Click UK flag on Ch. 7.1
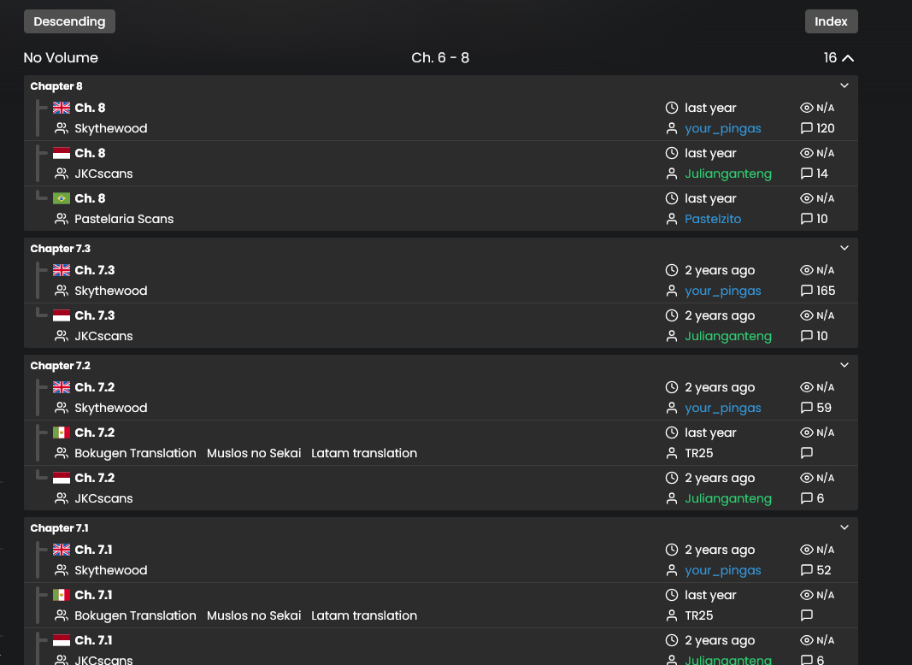Image resolution: width=912 pixels, height=665 pixels. [x=61, y=550]
